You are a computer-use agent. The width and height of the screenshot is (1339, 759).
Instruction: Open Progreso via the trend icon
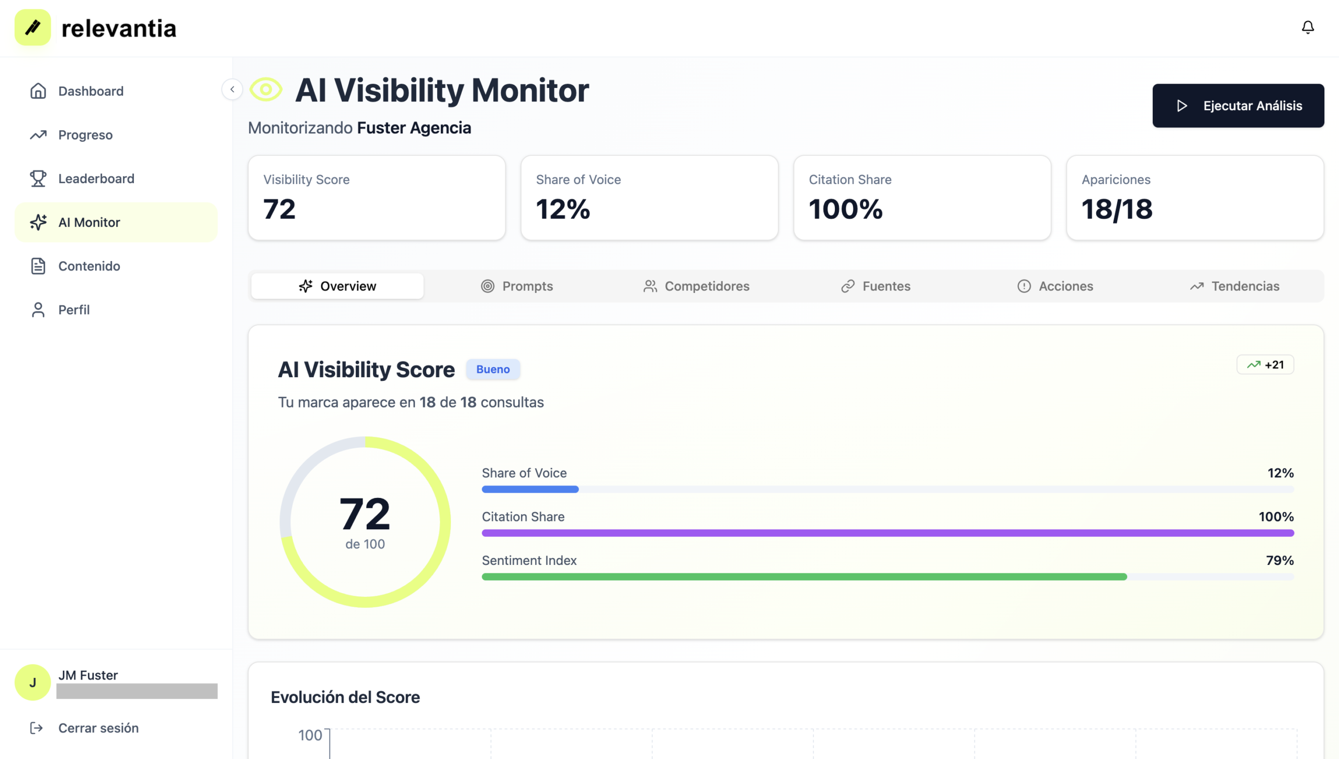coord(38,135)
